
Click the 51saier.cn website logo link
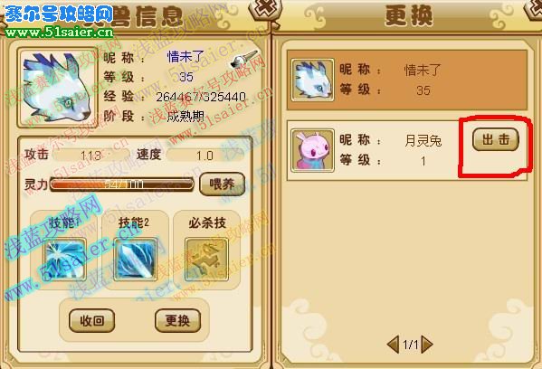(59, 20)
